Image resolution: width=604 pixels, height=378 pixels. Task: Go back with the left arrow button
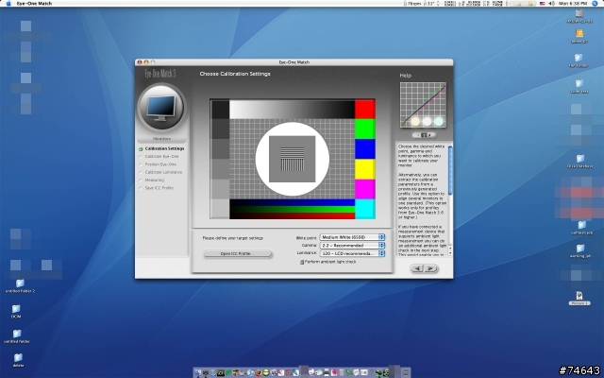pyautogui.click(x=417, y=268)
